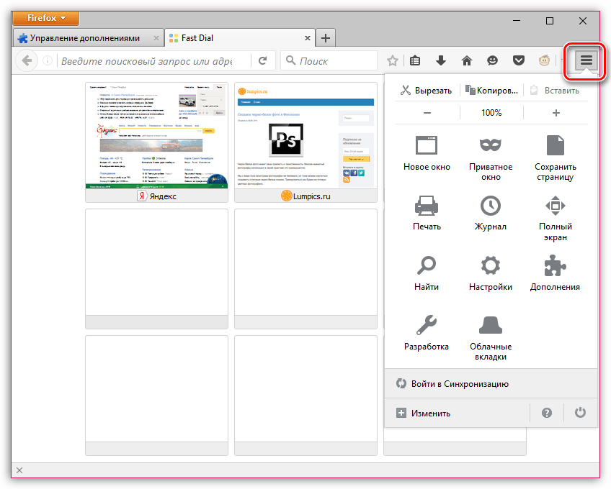Open the Find (Найти) tool
611x489 pixels.
click(x=427, y=273)
